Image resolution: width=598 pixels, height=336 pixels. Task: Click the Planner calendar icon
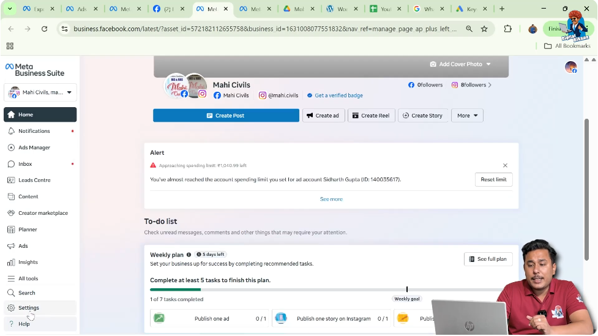pyautogui.click(x=11, y=230)
